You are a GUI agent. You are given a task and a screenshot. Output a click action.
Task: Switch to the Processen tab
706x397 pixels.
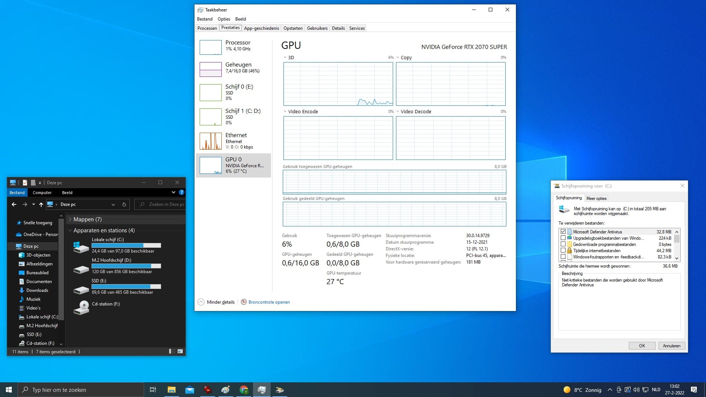point(207,28)
